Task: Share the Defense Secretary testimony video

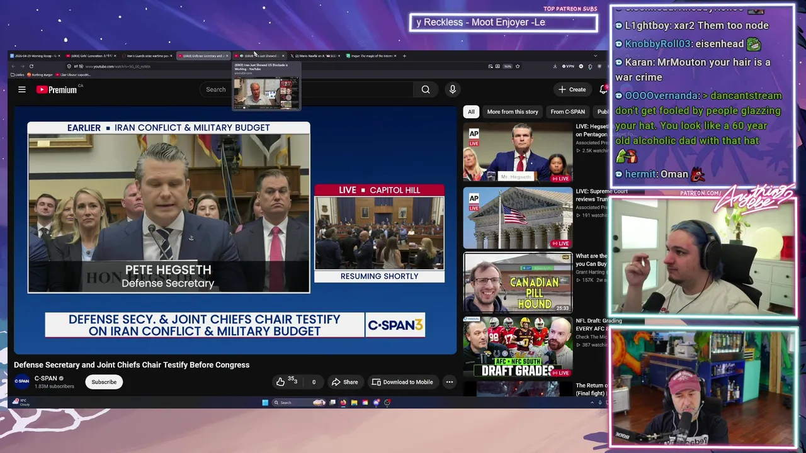Action: click(345, 382)
